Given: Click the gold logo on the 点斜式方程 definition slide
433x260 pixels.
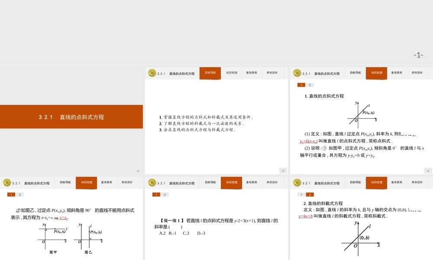Looking at the screenshot, I should click(297, 73).
